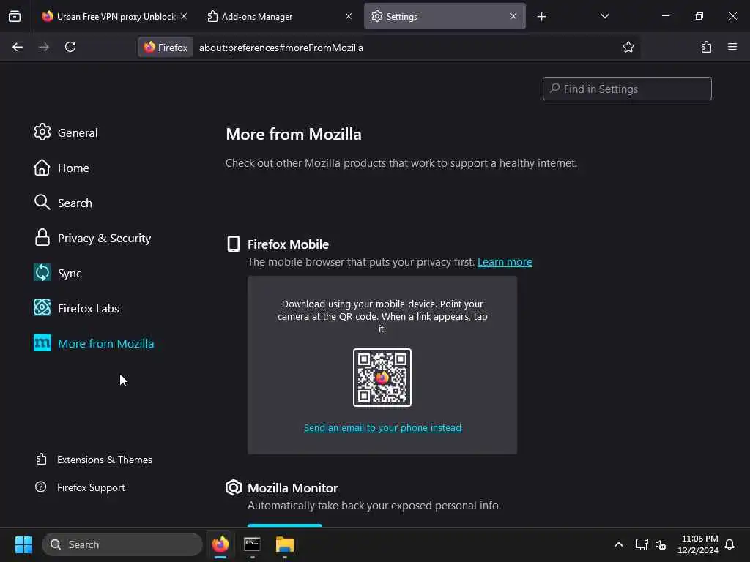Screen dimensions: 750x562
Task: Click the Privacy padlock icon
Action: pos(42,238)
